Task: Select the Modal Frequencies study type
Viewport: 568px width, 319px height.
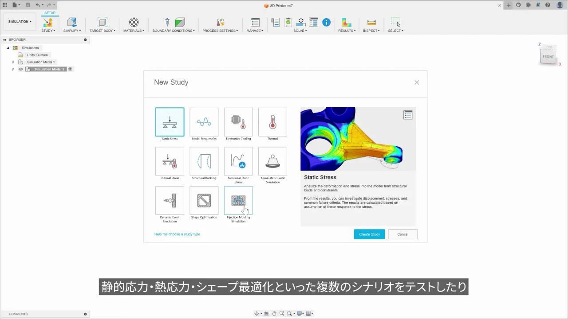Action: click(x=204, y=122)
